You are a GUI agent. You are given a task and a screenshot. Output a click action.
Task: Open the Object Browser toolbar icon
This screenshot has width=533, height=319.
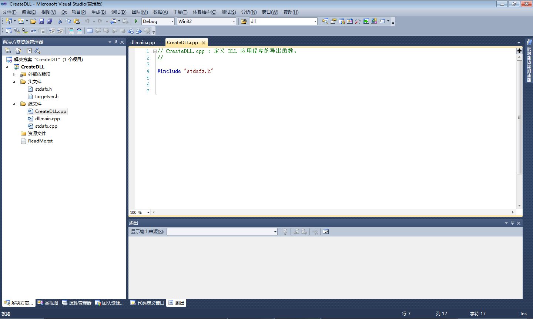pos(350,21)
